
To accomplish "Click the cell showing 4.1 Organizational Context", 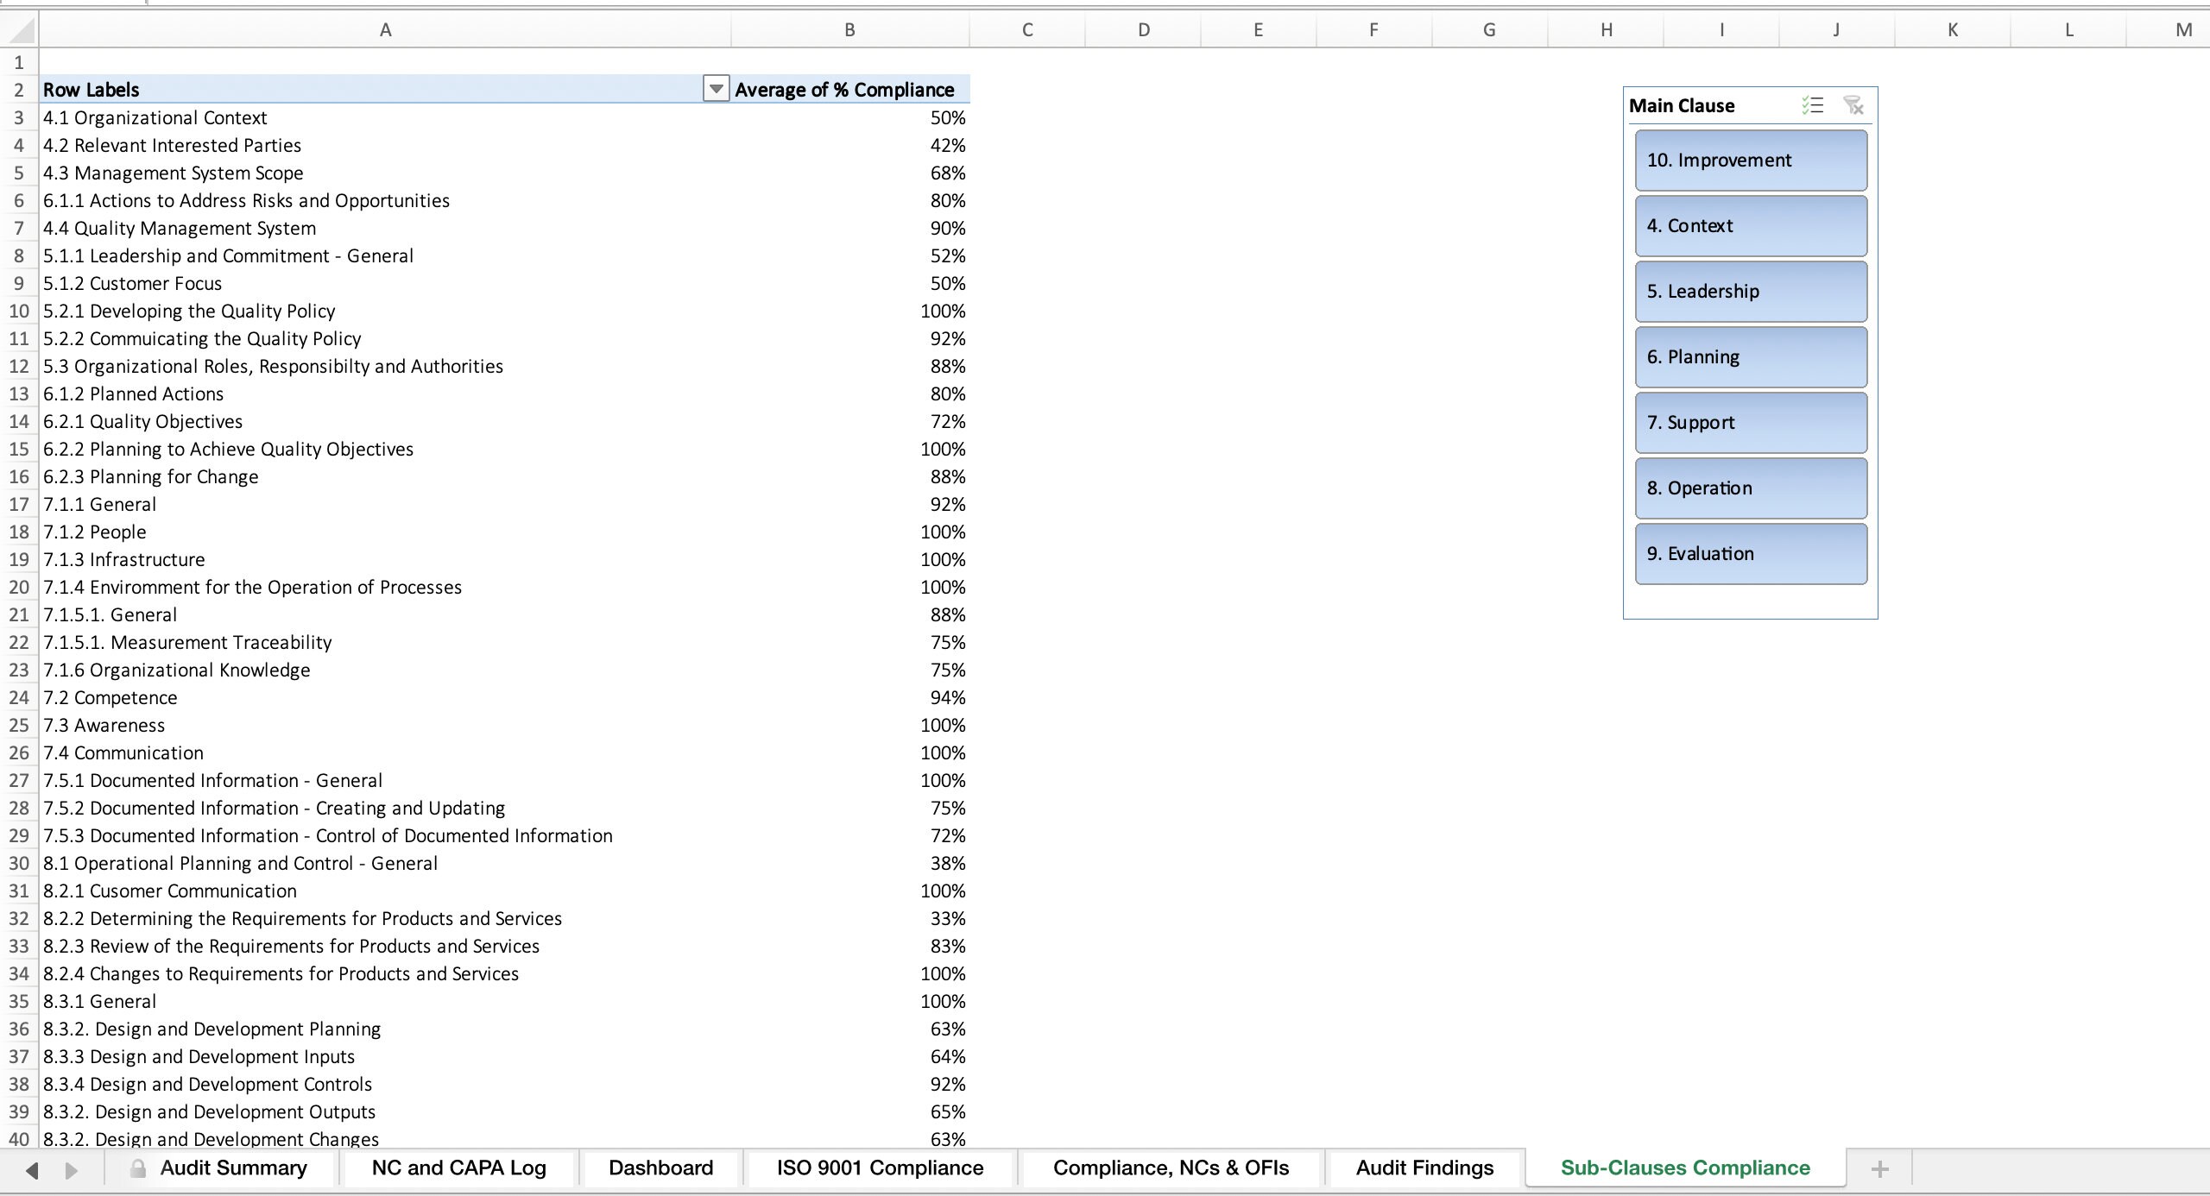I will (155, 117).
